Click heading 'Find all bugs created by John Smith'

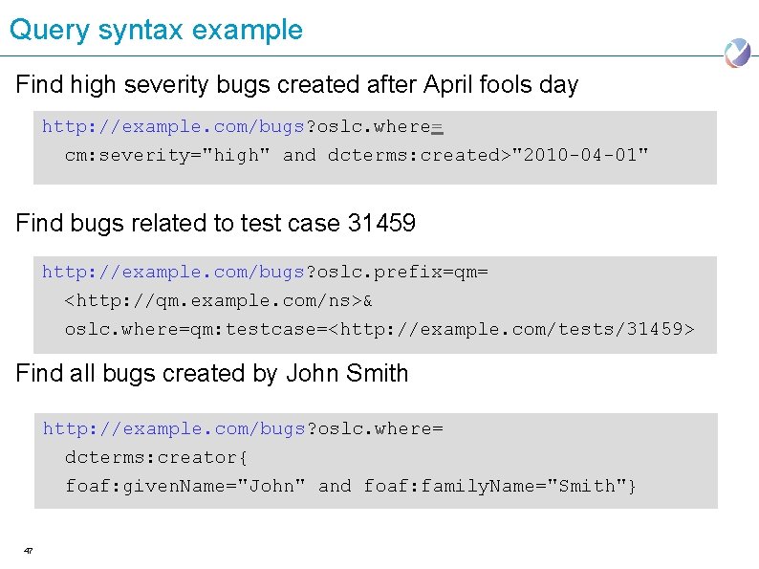point(212,374)
